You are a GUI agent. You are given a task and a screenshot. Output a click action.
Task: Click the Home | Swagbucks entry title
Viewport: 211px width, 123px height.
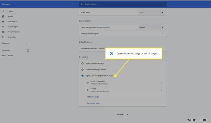98,81
